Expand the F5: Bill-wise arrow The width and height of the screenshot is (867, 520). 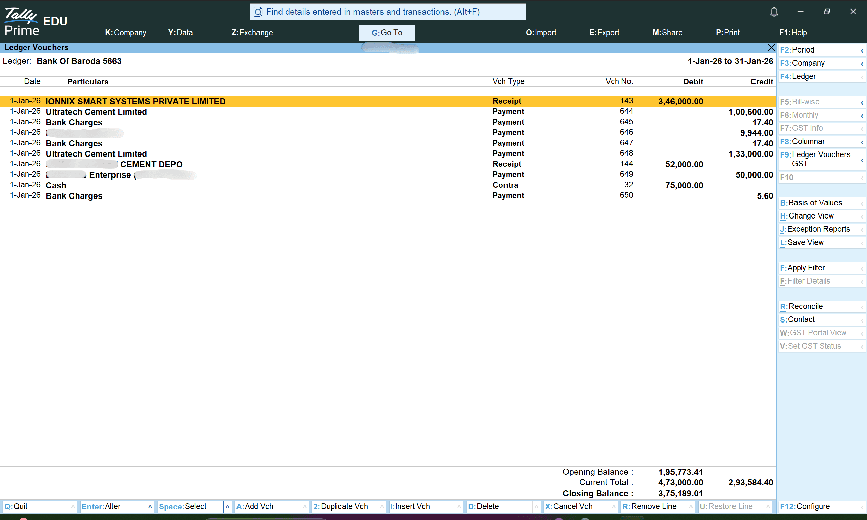862,102
